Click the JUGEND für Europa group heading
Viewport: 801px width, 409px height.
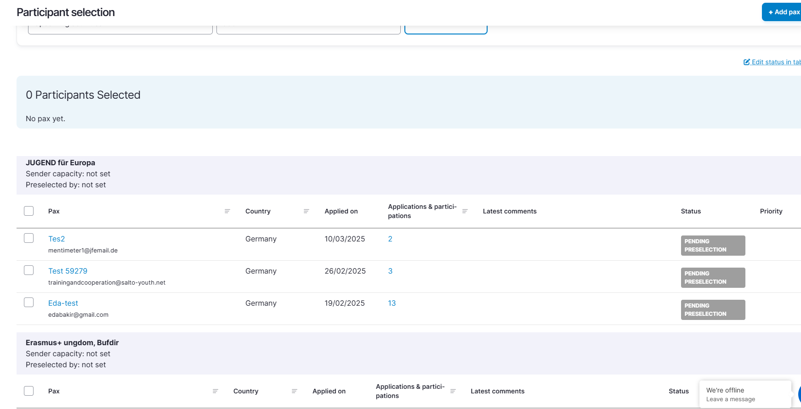pos(60,162)
